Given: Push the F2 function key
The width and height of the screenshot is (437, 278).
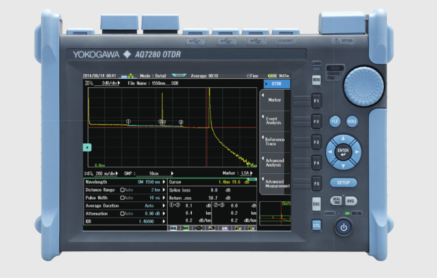Looking at the screenshot, I should tap(316, 122).
